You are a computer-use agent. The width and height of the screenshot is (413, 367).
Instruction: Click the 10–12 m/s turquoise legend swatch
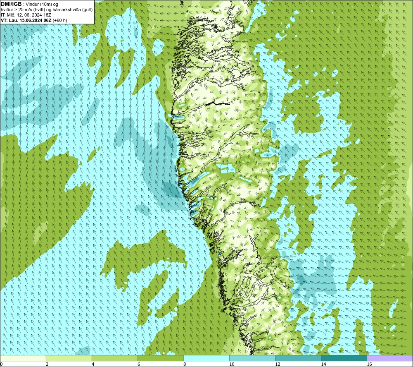point(252,358)
